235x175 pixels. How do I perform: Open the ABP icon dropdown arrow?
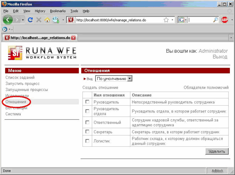click(x=232, y=20)
